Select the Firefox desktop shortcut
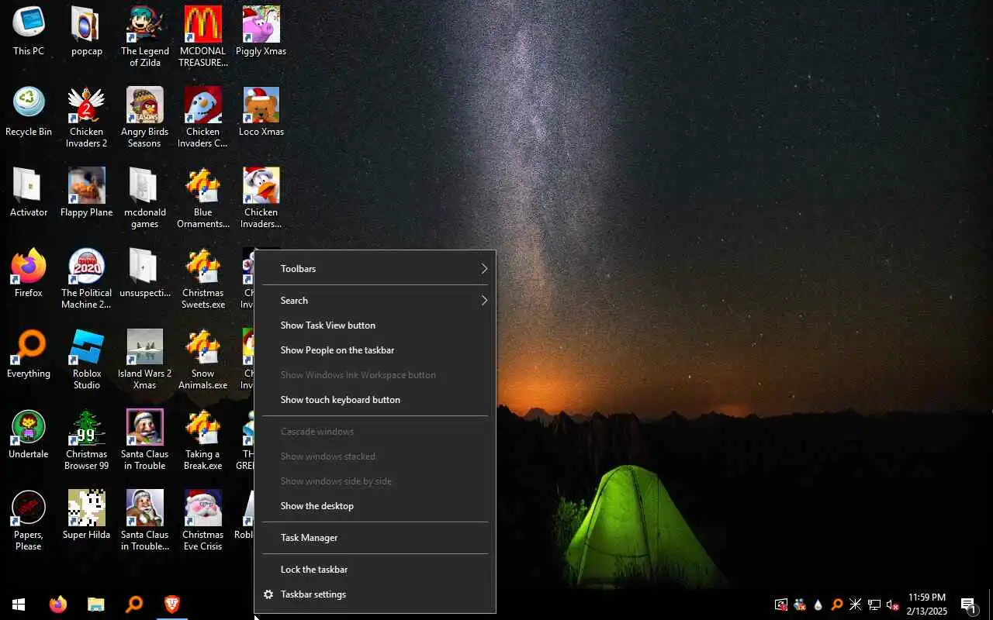 click(x=29, y=274)
